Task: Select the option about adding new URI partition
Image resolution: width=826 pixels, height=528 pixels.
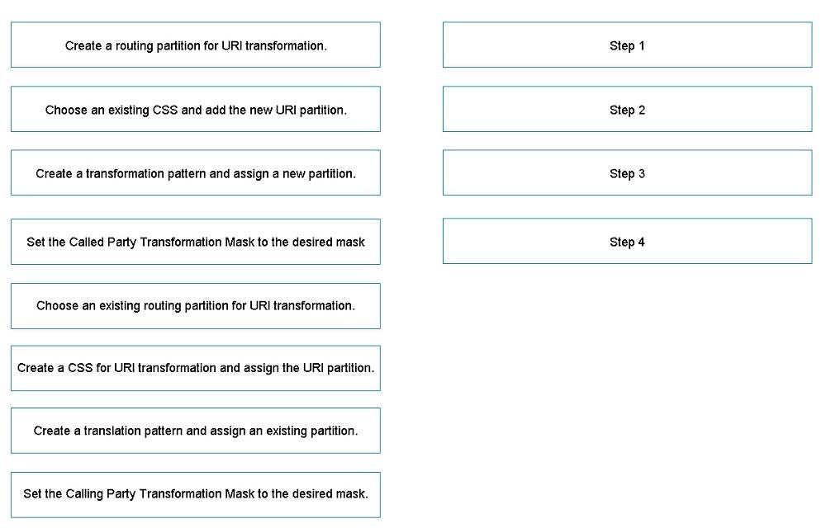Action: click(196, 110)
